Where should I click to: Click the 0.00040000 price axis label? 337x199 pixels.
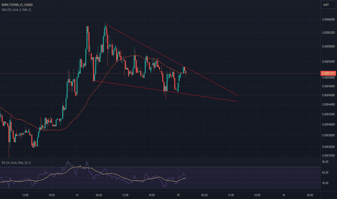click(x=328, y=124)
